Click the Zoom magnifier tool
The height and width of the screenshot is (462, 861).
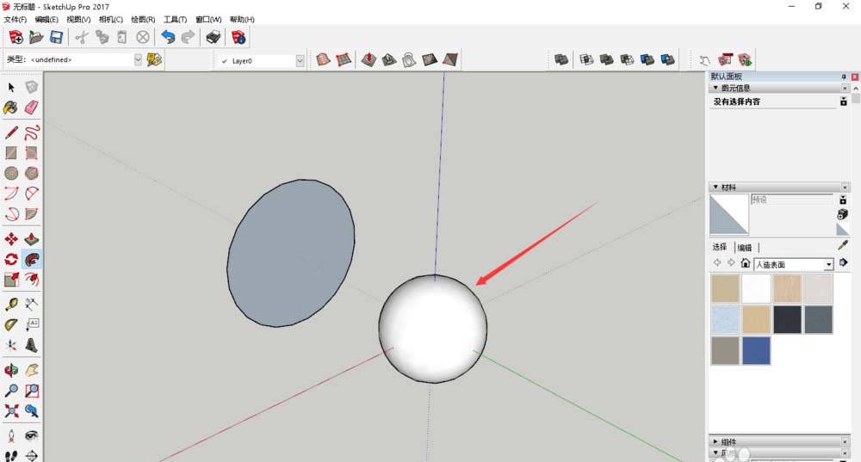[11, 391]
